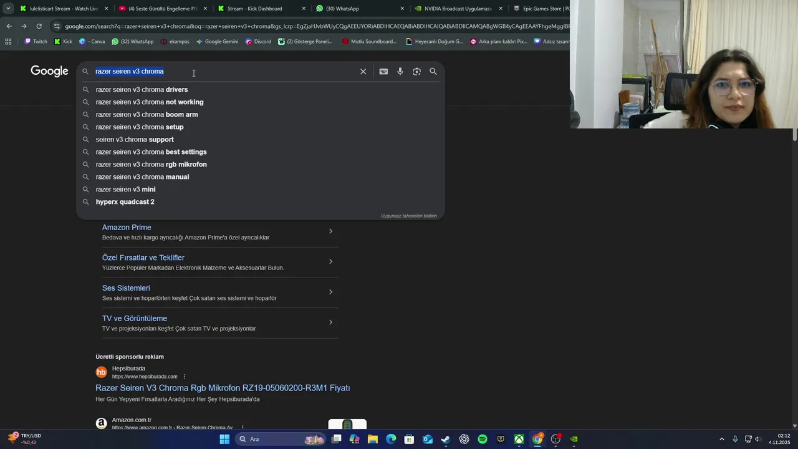798x449 pixels.
Task: Switch to NVIDIA Broadcast Uygulaması tab
Action: 458,9
